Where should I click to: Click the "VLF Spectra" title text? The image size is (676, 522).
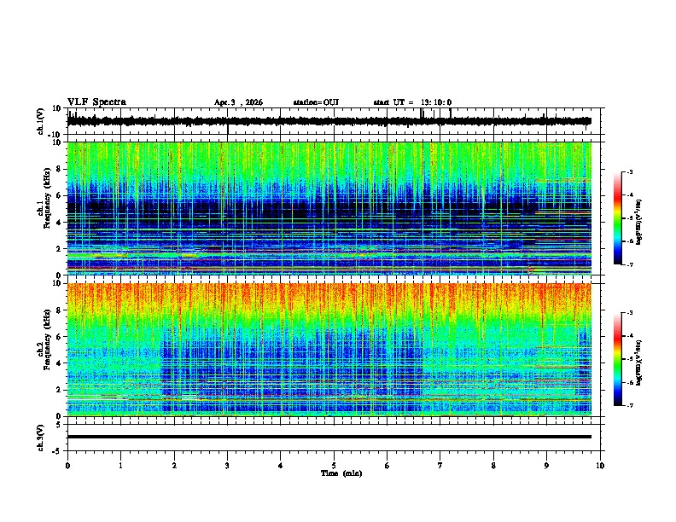(96, 102)
